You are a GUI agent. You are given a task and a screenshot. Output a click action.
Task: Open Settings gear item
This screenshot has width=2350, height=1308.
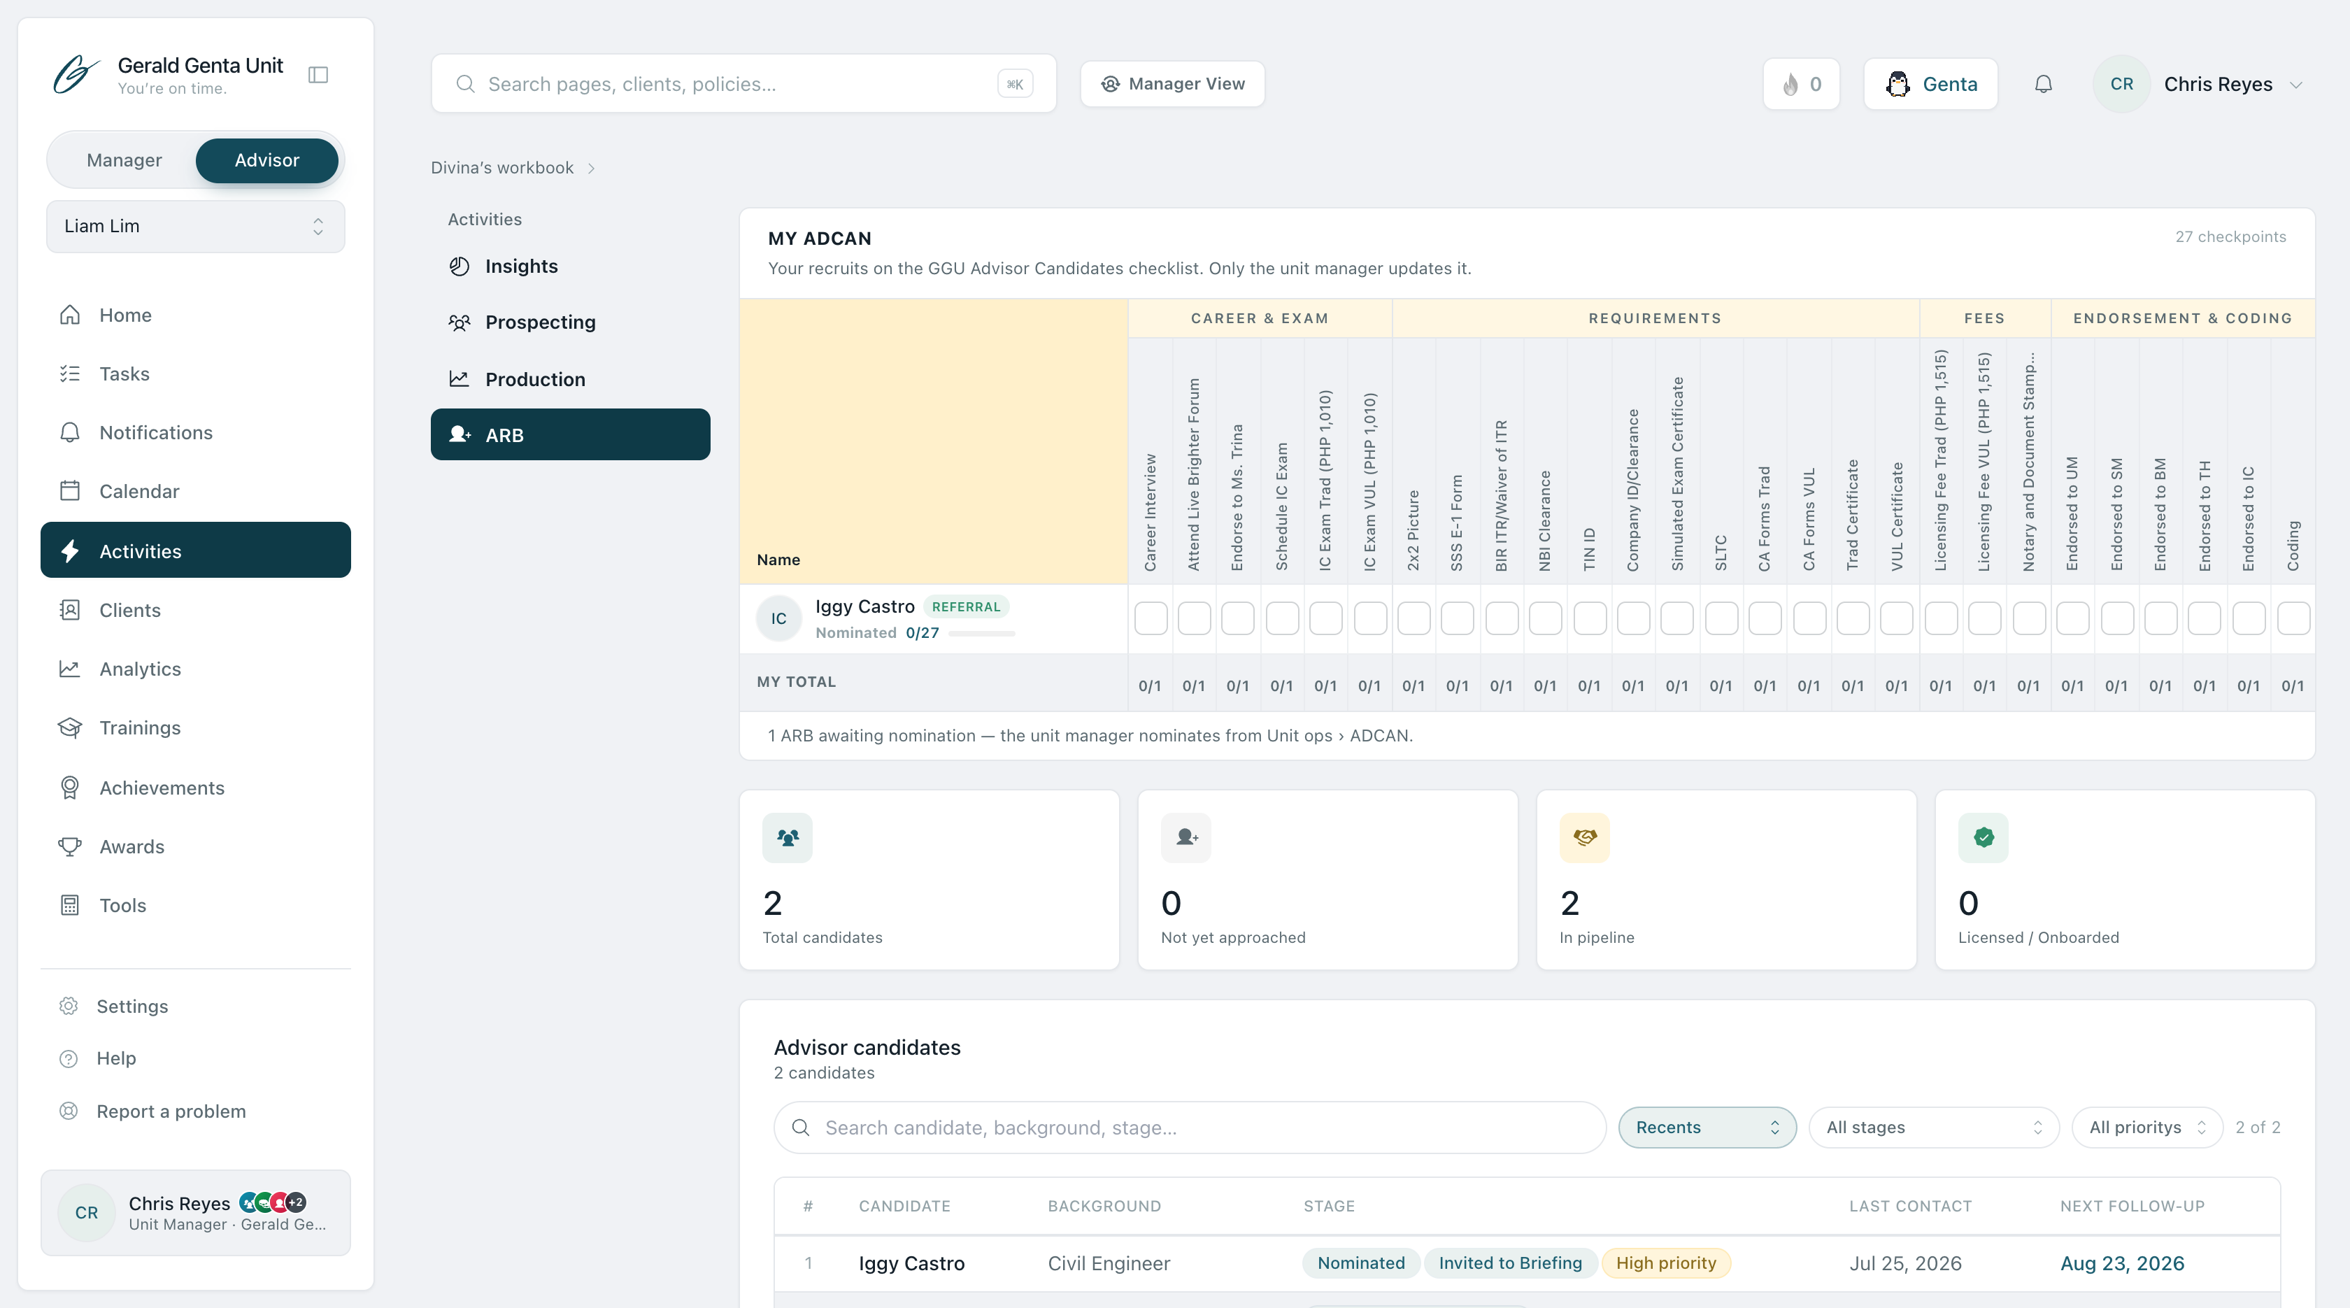[x=195, y=1006]
